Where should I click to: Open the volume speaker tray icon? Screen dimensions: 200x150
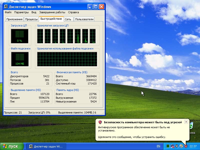[x=177, y=146]
